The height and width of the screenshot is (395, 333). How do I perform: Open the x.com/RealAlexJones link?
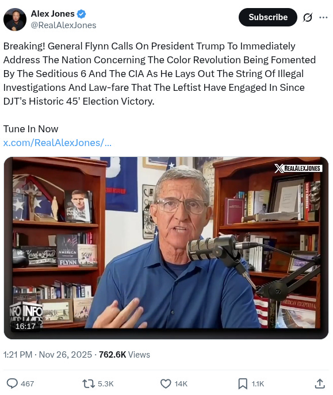57,143
